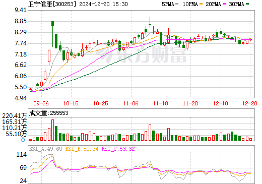Click the 8.85 price axis label

pyautogui.click(x=21, y=21)
